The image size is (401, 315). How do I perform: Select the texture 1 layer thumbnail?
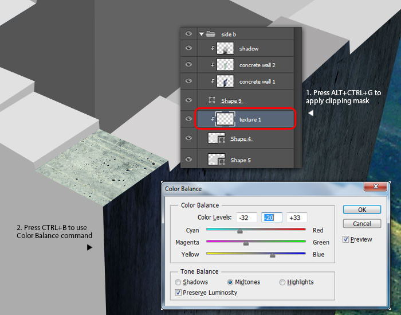225,119
